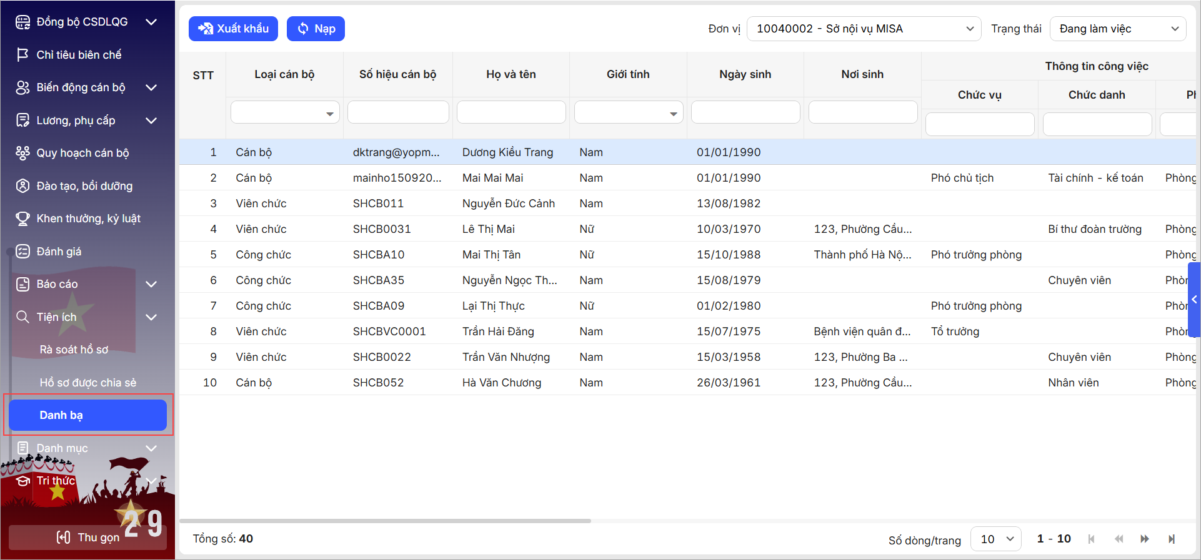Expand the Đồng bộ CSDLQG menu
Viewport: 1201px width, 560px height.
click(151, 22)
